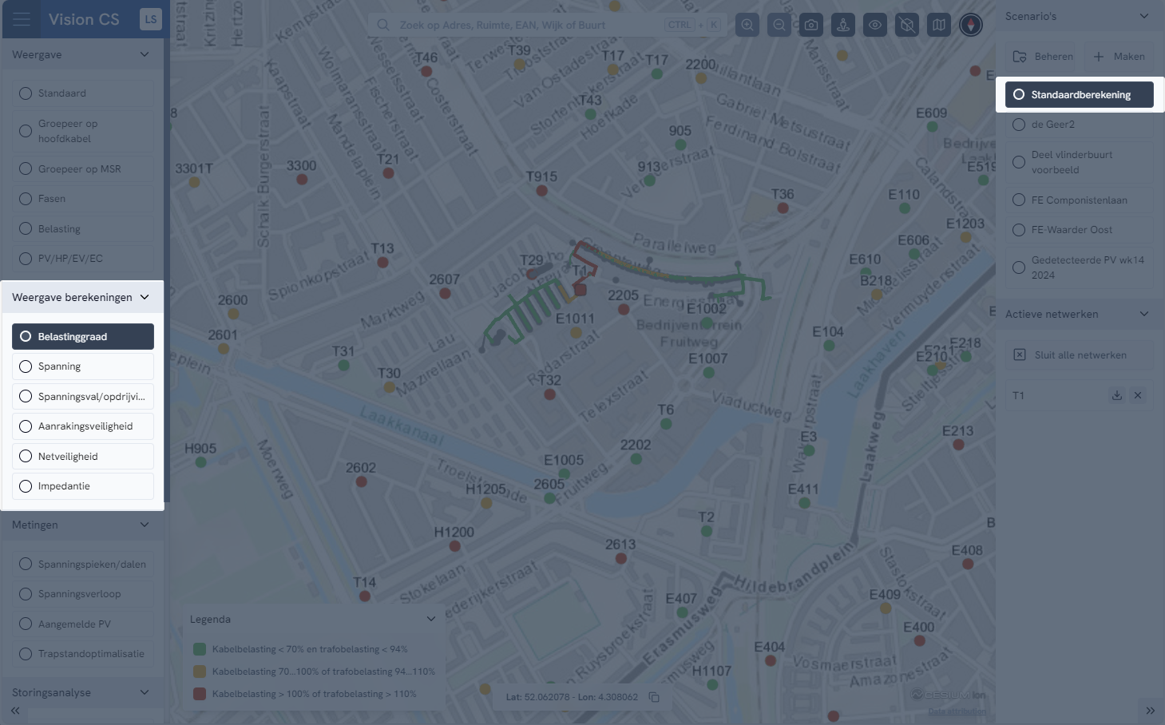Open the hamburger menu

tap(22, 19)
